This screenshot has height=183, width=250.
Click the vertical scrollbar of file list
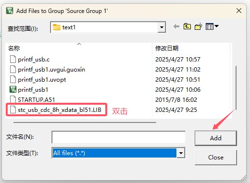pos(236,88)
